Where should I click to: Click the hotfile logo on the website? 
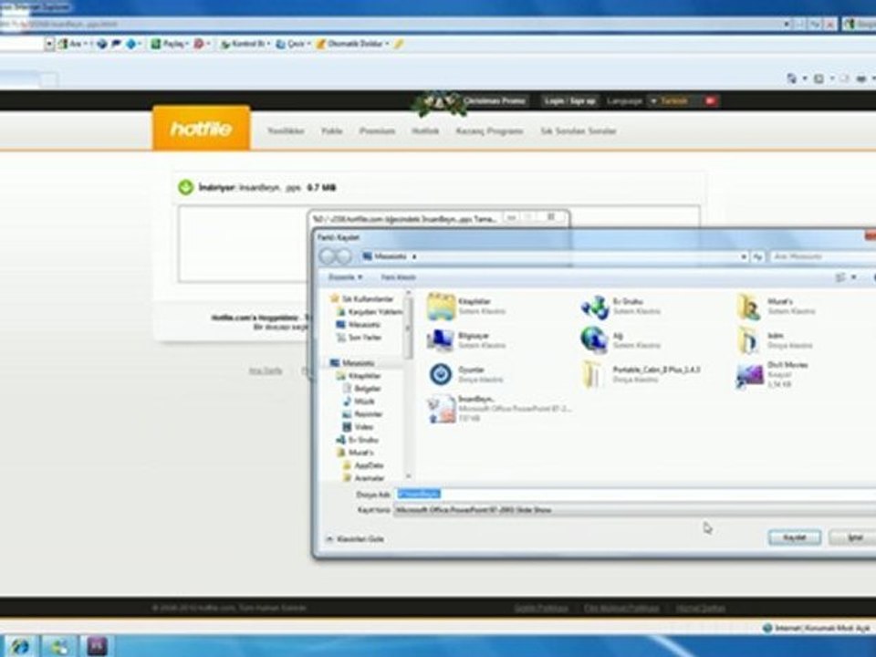click(x=201, y=129)
